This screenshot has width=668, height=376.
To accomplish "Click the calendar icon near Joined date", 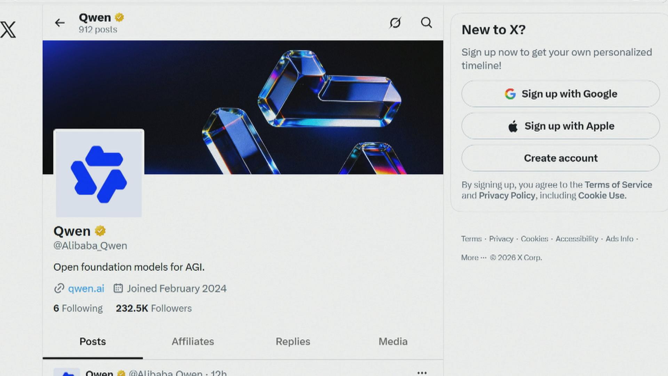I will (x=118, y=288).
